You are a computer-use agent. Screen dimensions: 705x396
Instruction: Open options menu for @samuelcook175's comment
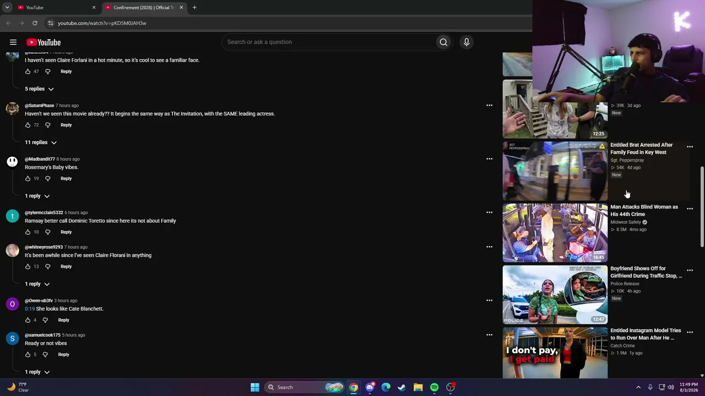(x=489, y=335)
